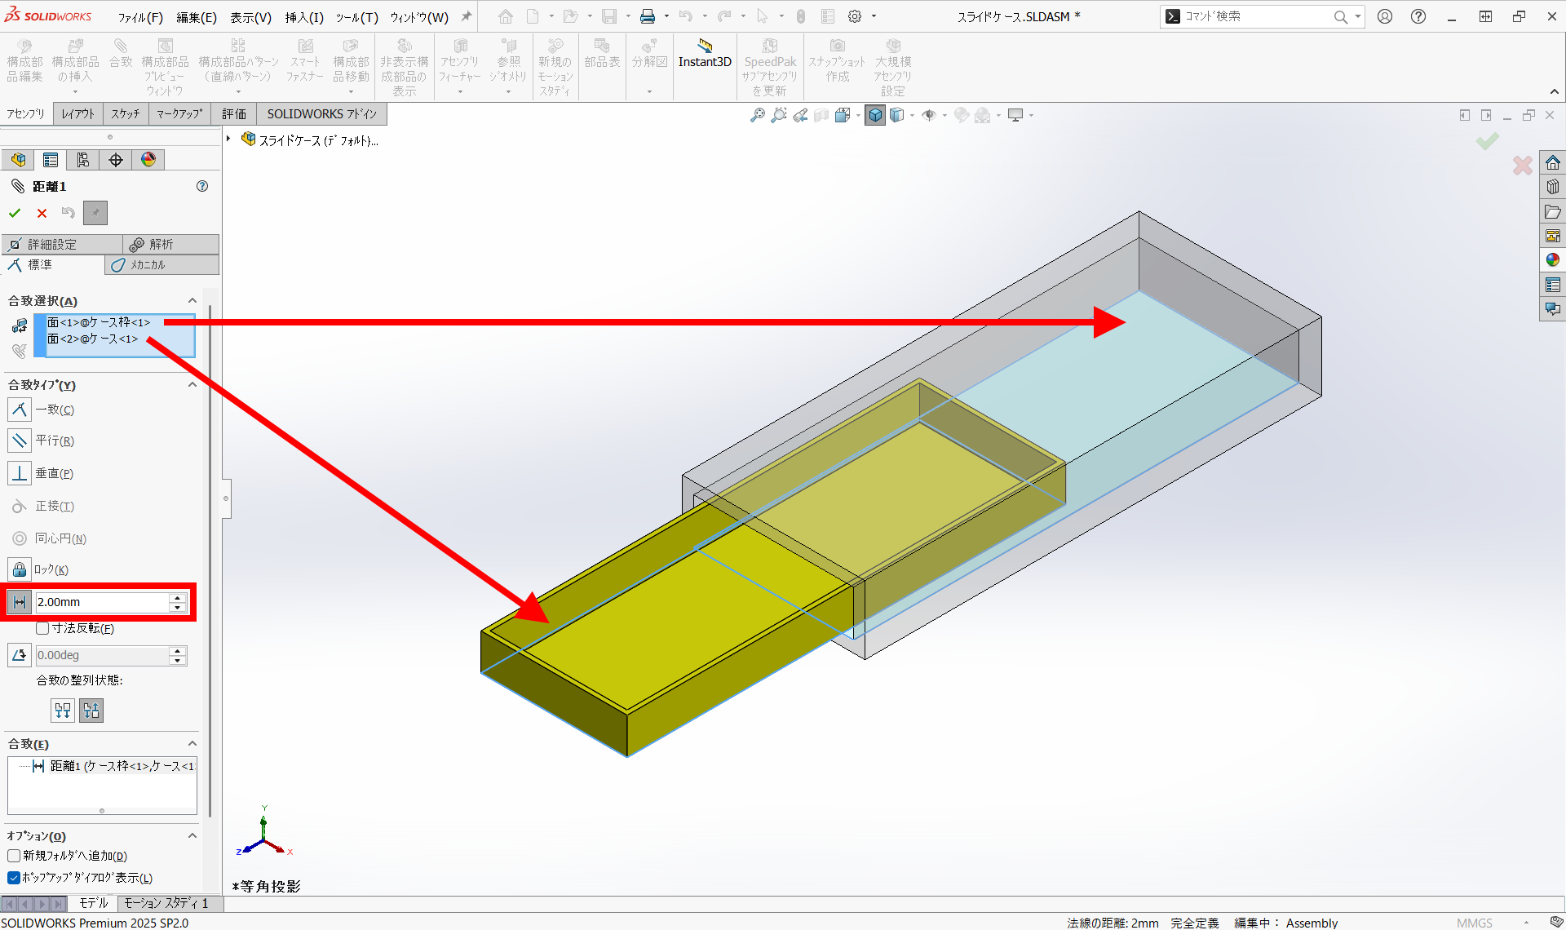Viewport: 1566px width, 930px height.
Task: Toggle the Instant3D tool
Action: click(705, 54)
